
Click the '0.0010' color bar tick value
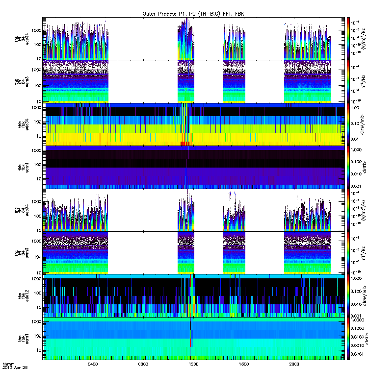pos(357,345)
